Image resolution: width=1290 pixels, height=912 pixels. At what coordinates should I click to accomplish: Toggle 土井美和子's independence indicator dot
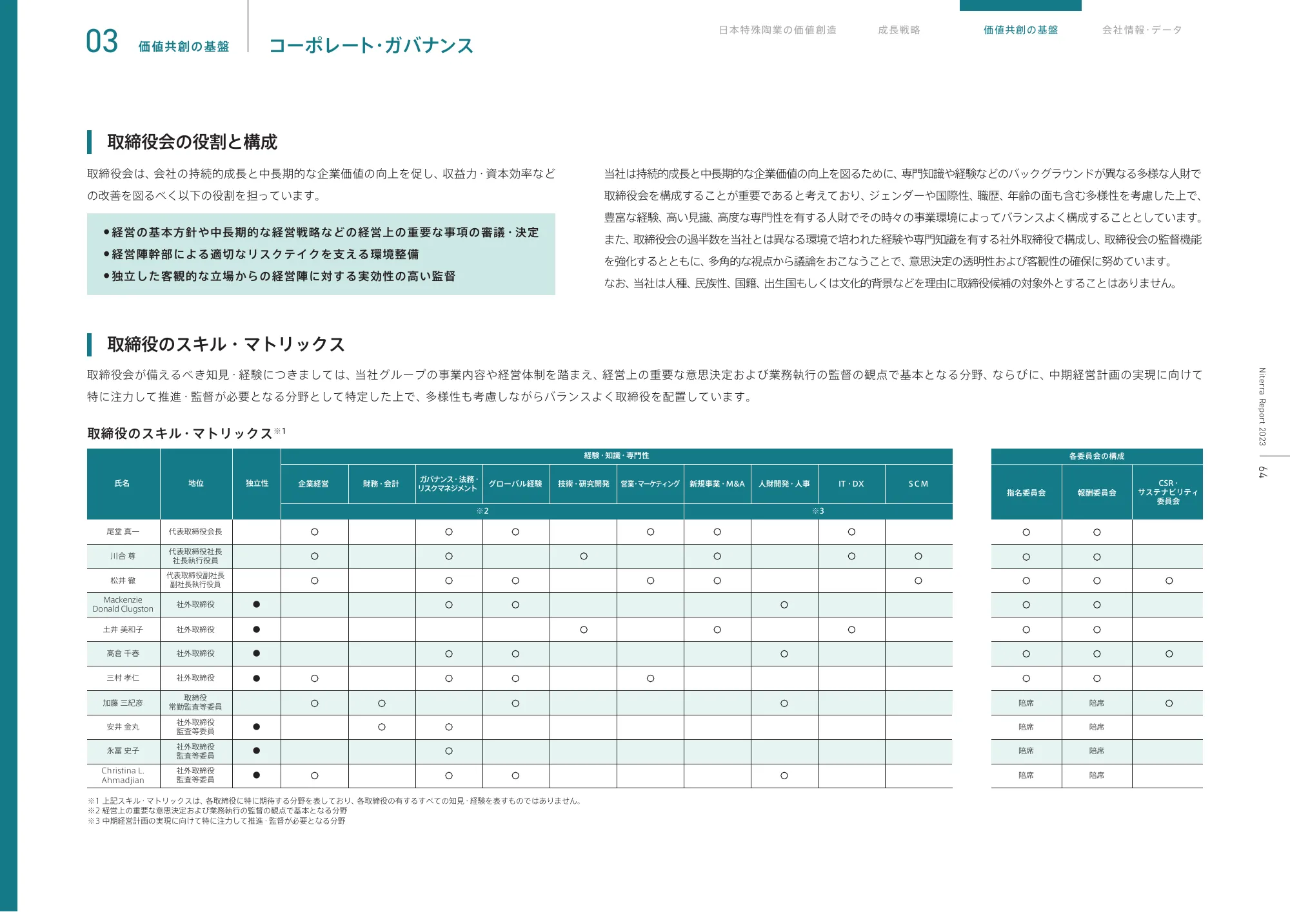(x=256, y=629)
